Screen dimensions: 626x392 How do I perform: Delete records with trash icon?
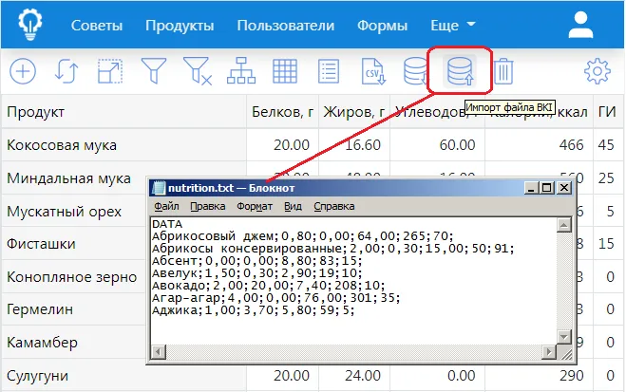point(503,71)
